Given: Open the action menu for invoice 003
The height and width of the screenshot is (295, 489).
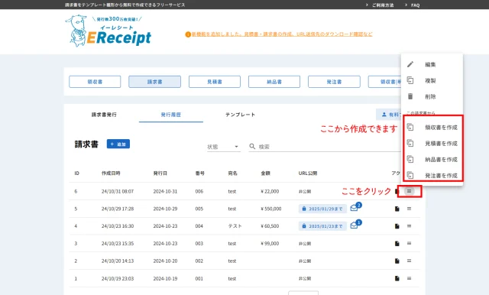Looking at the screenshot, I should point(410,243).
